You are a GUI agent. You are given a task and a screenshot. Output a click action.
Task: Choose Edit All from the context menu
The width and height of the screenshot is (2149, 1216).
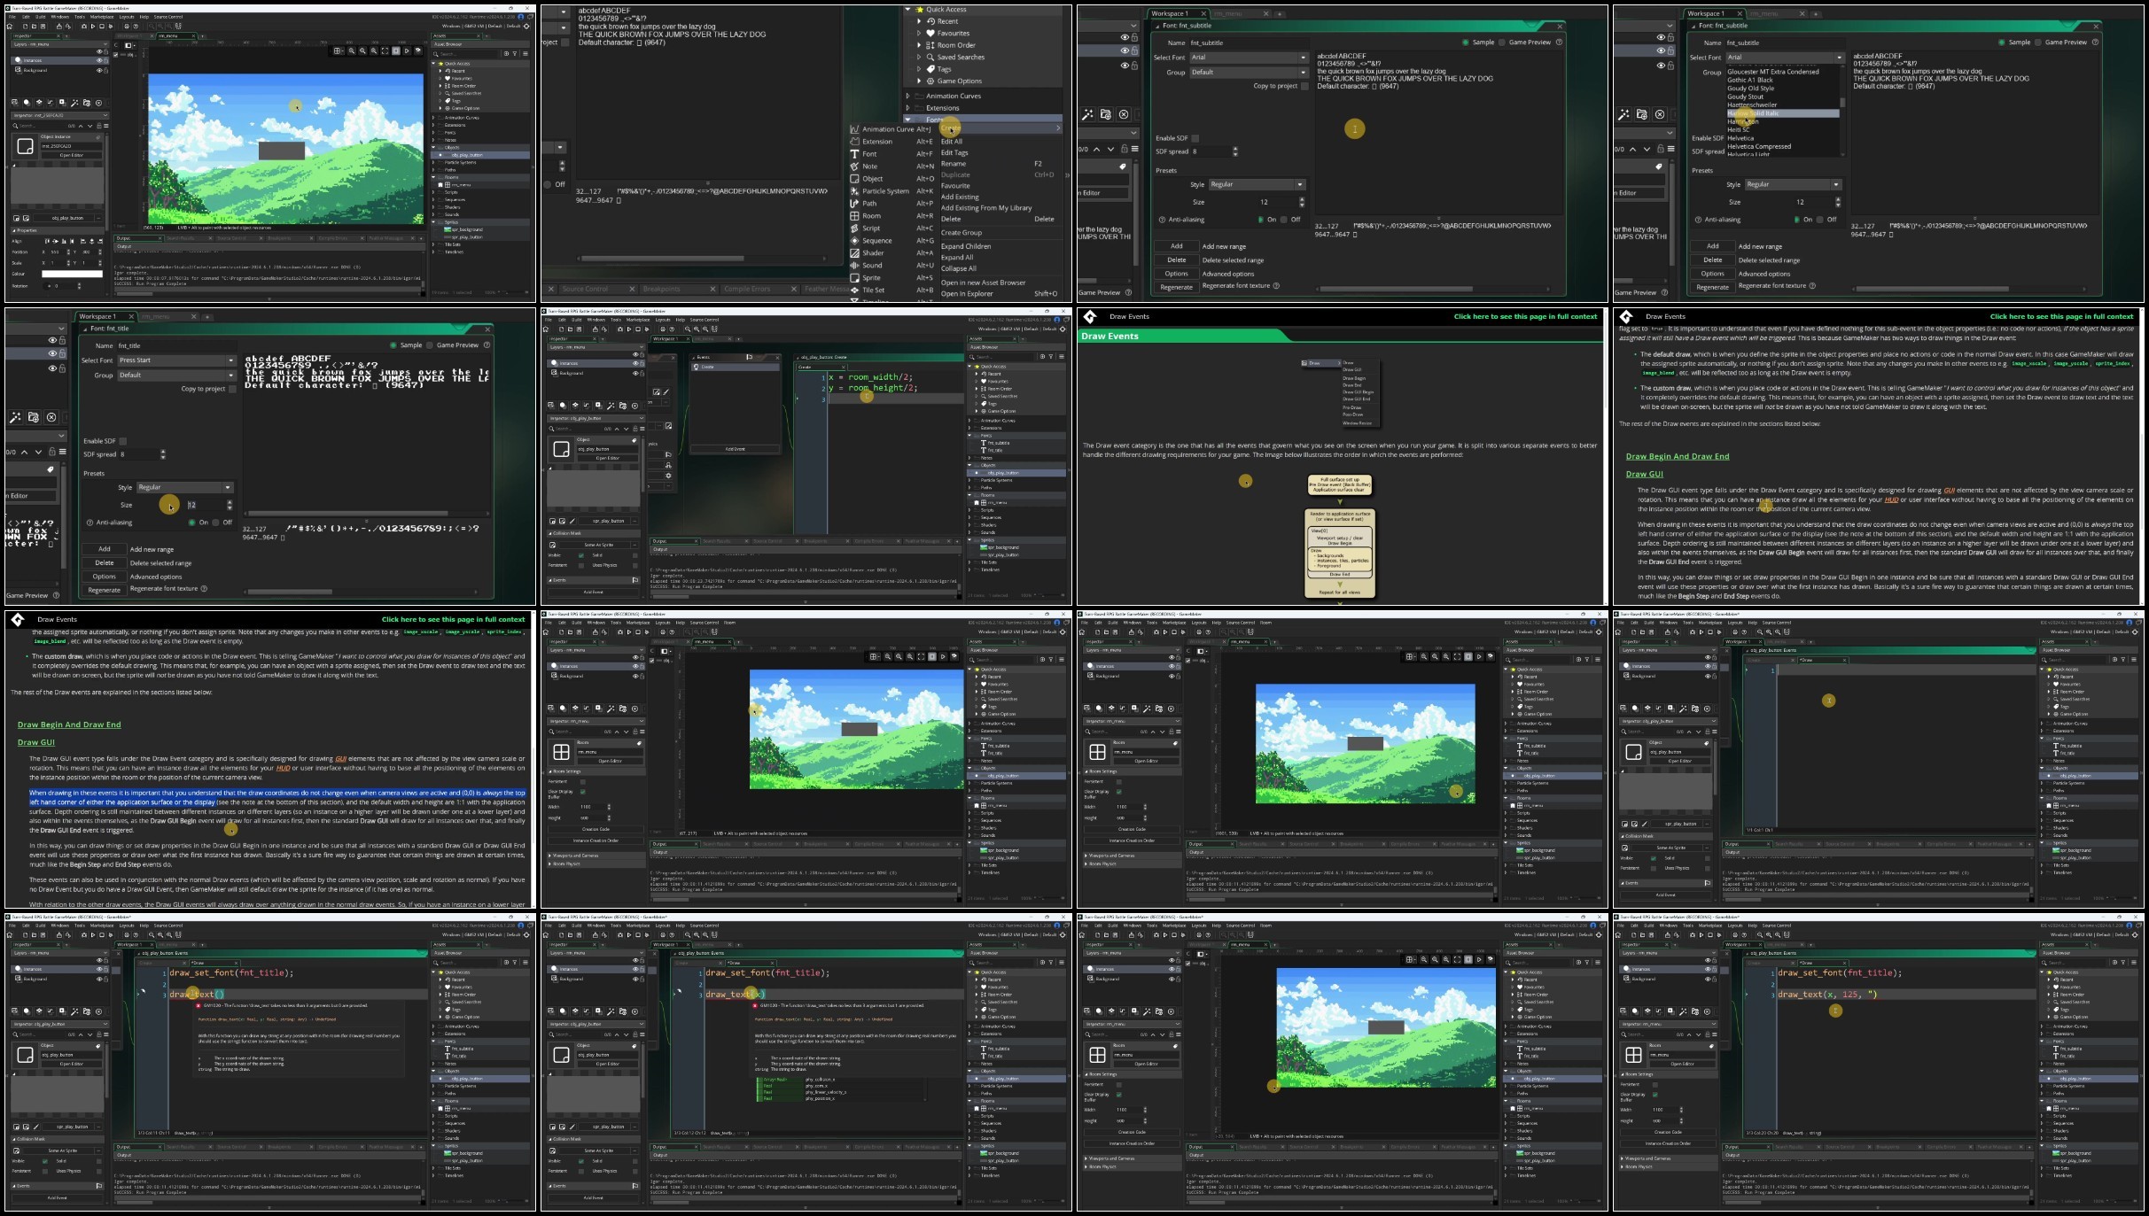pyautogui.click(x=952, y=142)
